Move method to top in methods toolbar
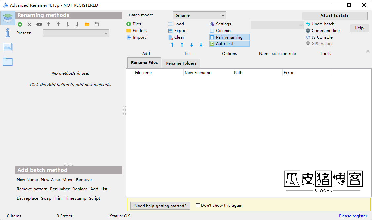 (49, 24)
